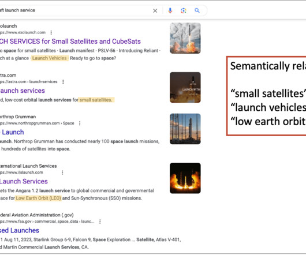Click highlighted 'small satellites.' text in Astra snippet
This screenshot has height=255, width=306.
tap(96, 100)
